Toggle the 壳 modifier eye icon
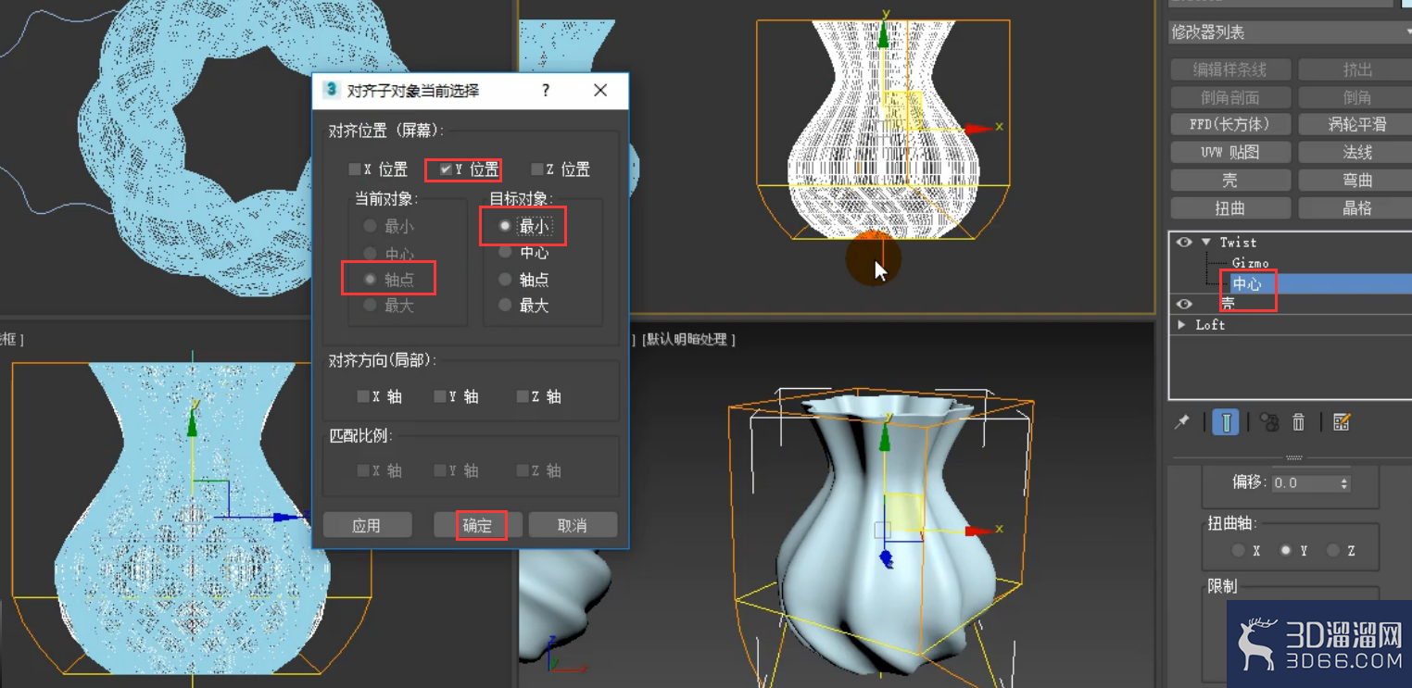The width and height of the screenshot is (1412, 688). point(1184,304)
